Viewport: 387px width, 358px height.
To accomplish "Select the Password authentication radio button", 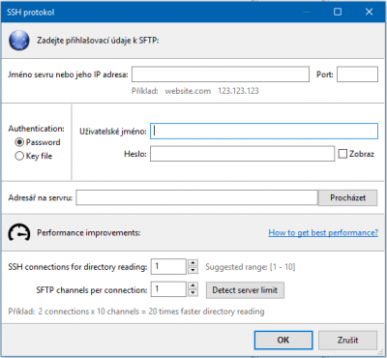I will [19, 142].
